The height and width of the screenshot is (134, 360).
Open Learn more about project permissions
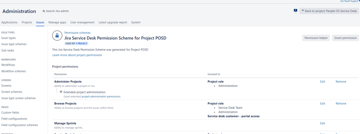77,55
